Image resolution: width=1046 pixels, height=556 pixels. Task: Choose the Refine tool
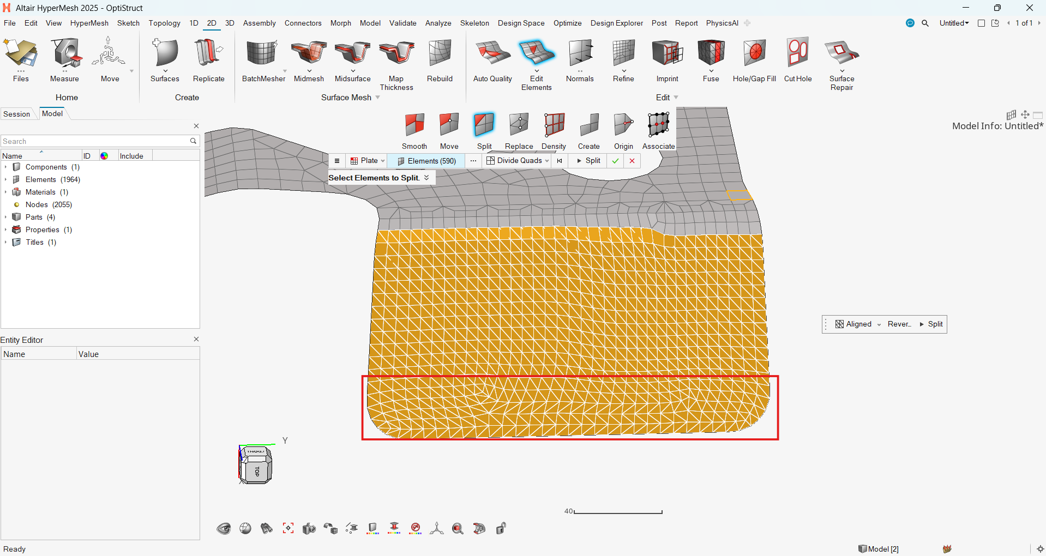(x=623, y=60)
